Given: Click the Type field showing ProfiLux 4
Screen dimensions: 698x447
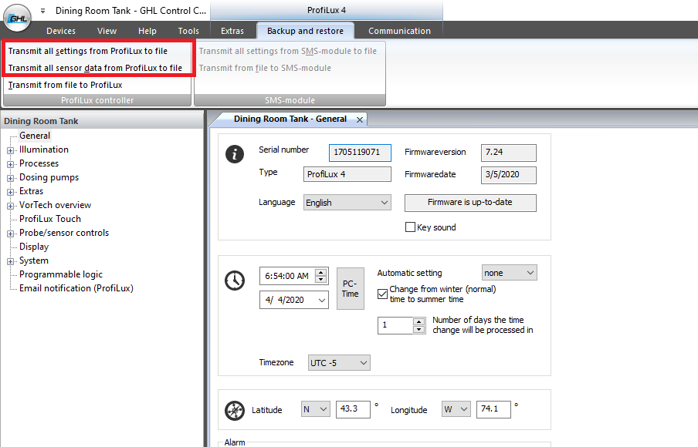Looking at the screenshot, I should [347, 174].
